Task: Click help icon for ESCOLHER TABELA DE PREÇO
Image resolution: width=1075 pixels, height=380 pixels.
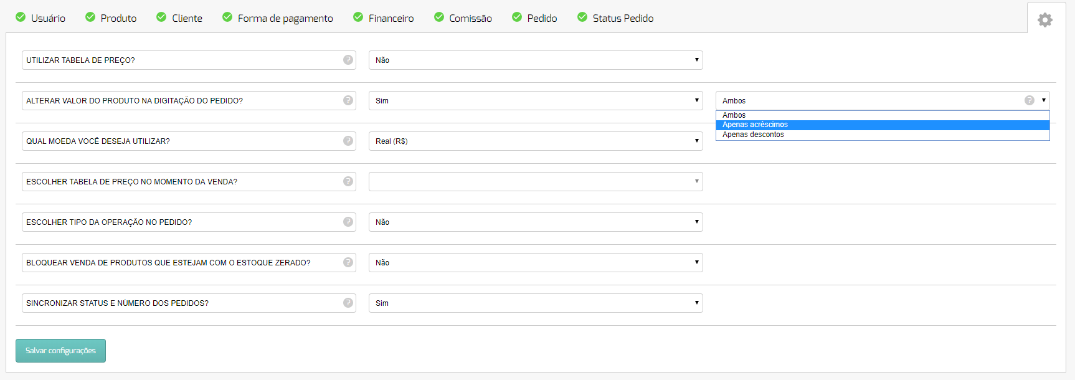Action: click(348, 181)
